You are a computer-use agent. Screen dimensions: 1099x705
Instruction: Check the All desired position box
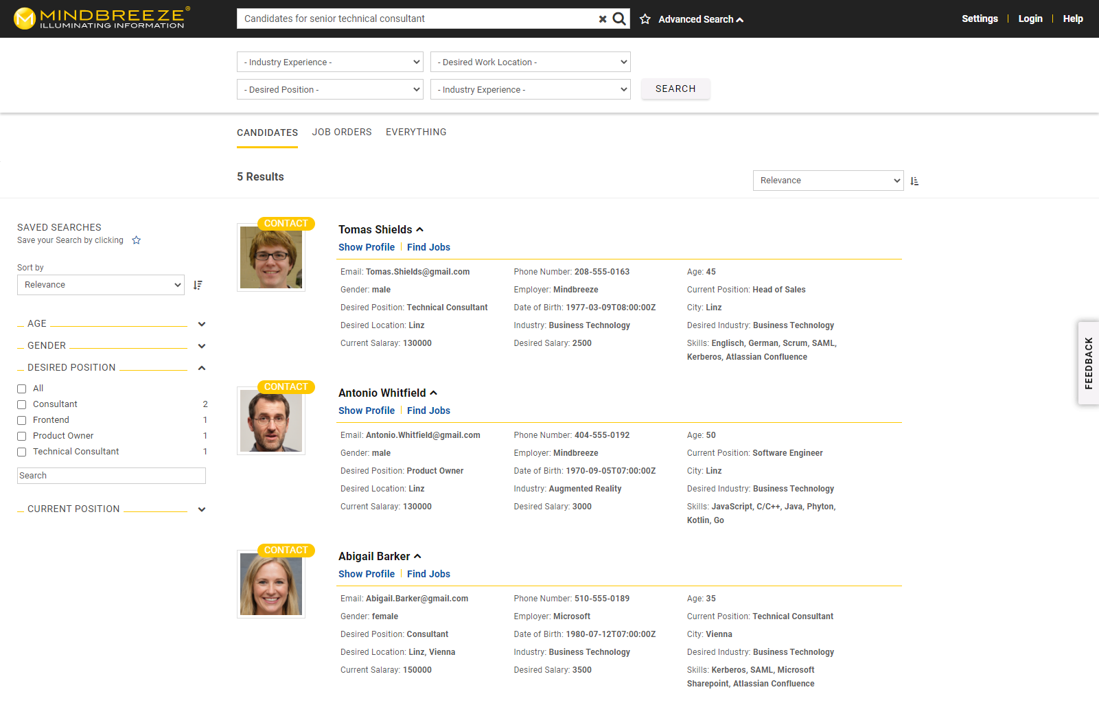click(22, 389)
